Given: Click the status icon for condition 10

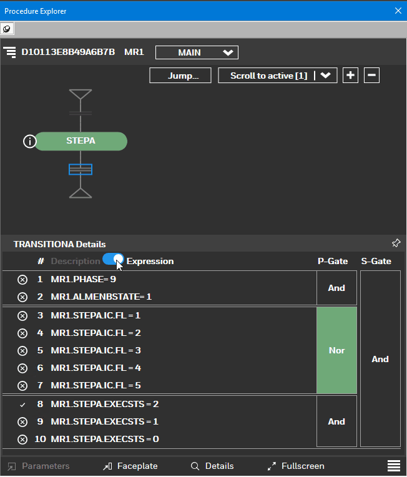Looking at the screenshot, I should click(22, 440).
